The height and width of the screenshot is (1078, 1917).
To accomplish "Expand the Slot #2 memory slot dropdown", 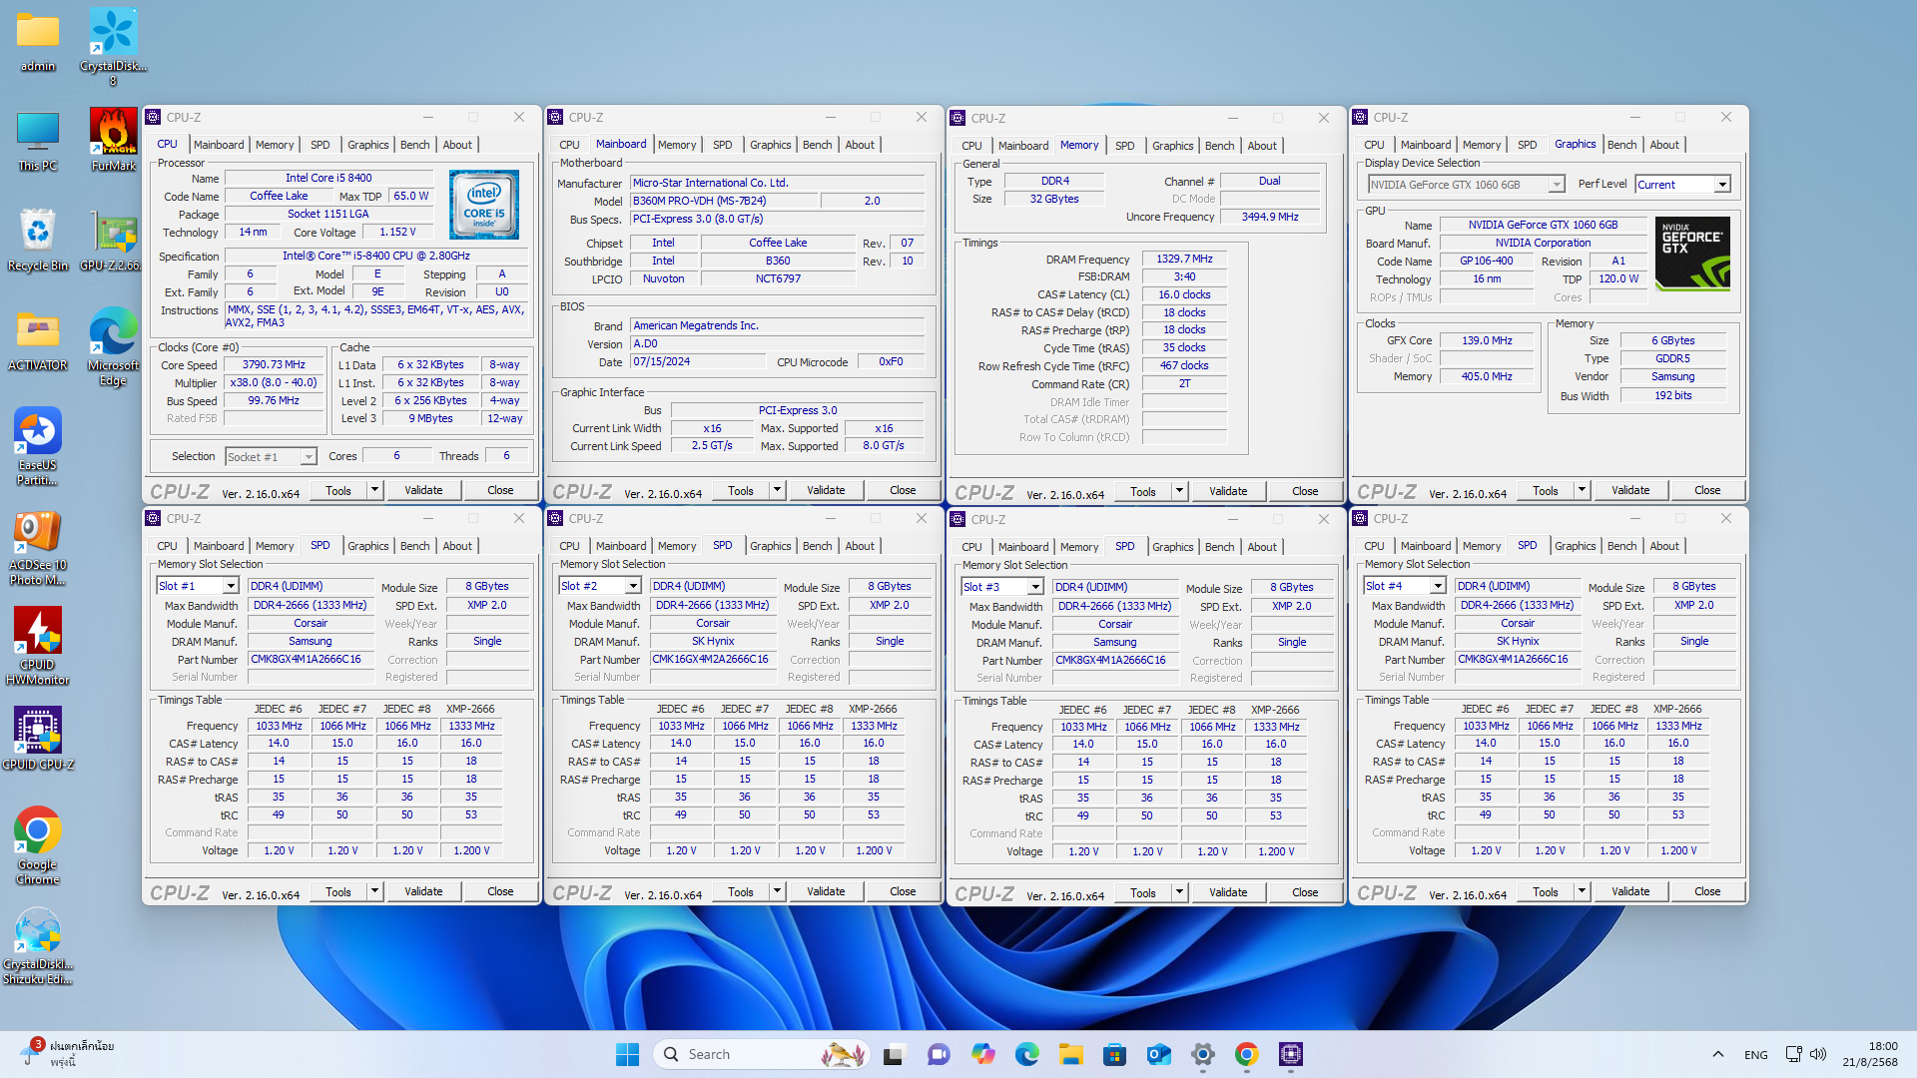I will point(633,587).
